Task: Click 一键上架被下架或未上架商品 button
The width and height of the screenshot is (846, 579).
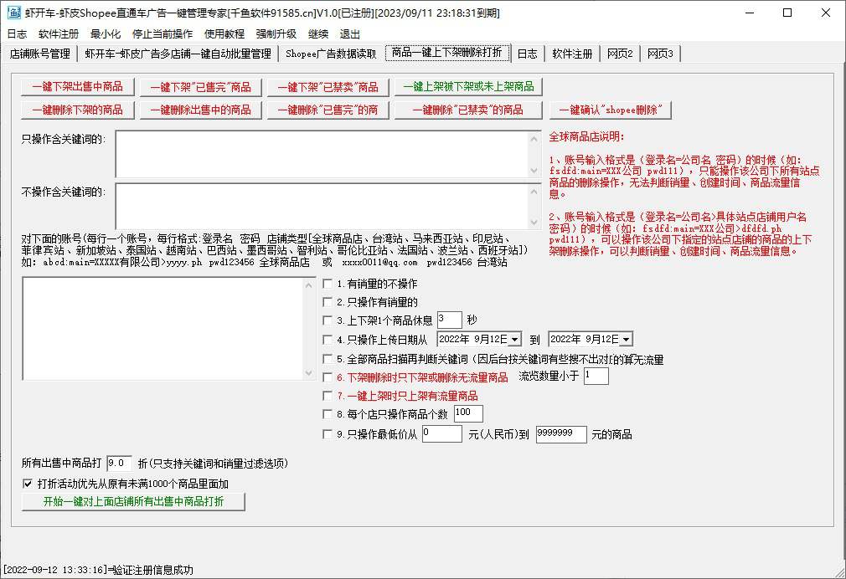Action: tap(468, 86)
